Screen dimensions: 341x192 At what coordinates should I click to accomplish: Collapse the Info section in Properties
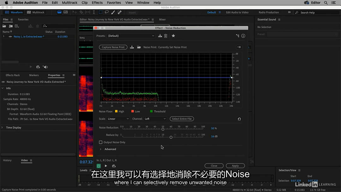[x=3, y=88]
